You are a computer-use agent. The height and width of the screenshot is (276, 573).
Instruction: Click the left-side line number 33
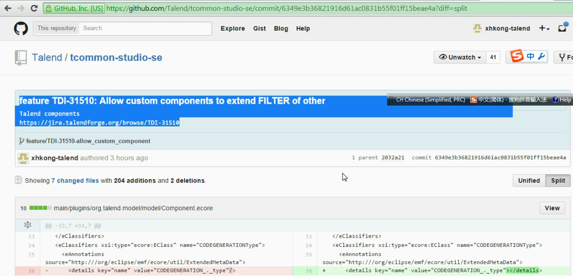click(x=31, y=236)
